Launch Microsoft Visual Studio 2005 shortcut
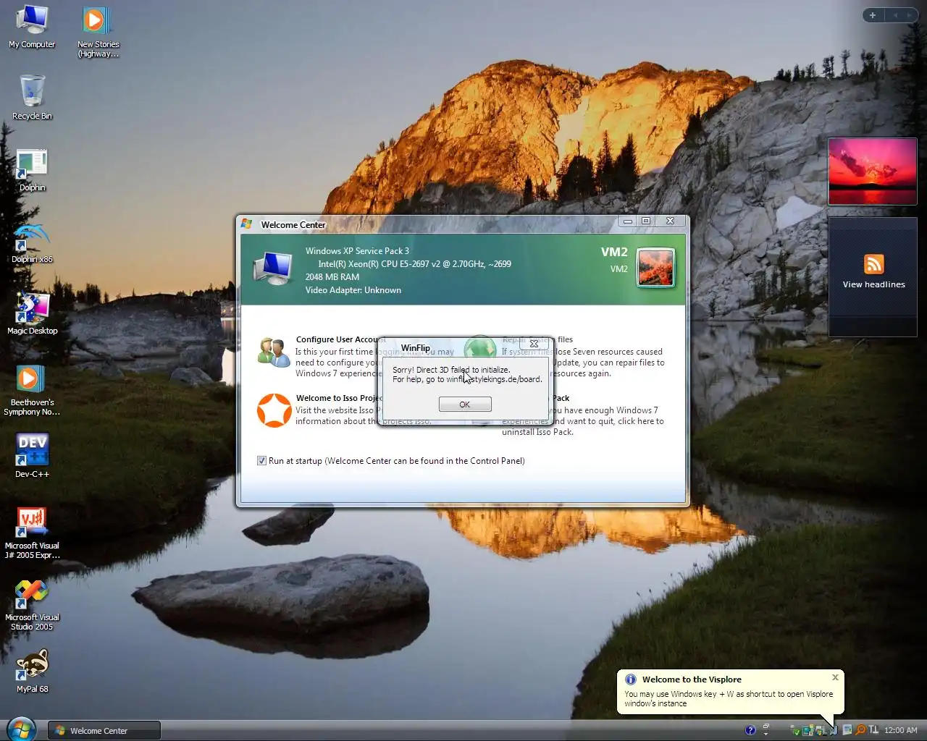This screenshot has width=927, height=741. tap(32, 605)
